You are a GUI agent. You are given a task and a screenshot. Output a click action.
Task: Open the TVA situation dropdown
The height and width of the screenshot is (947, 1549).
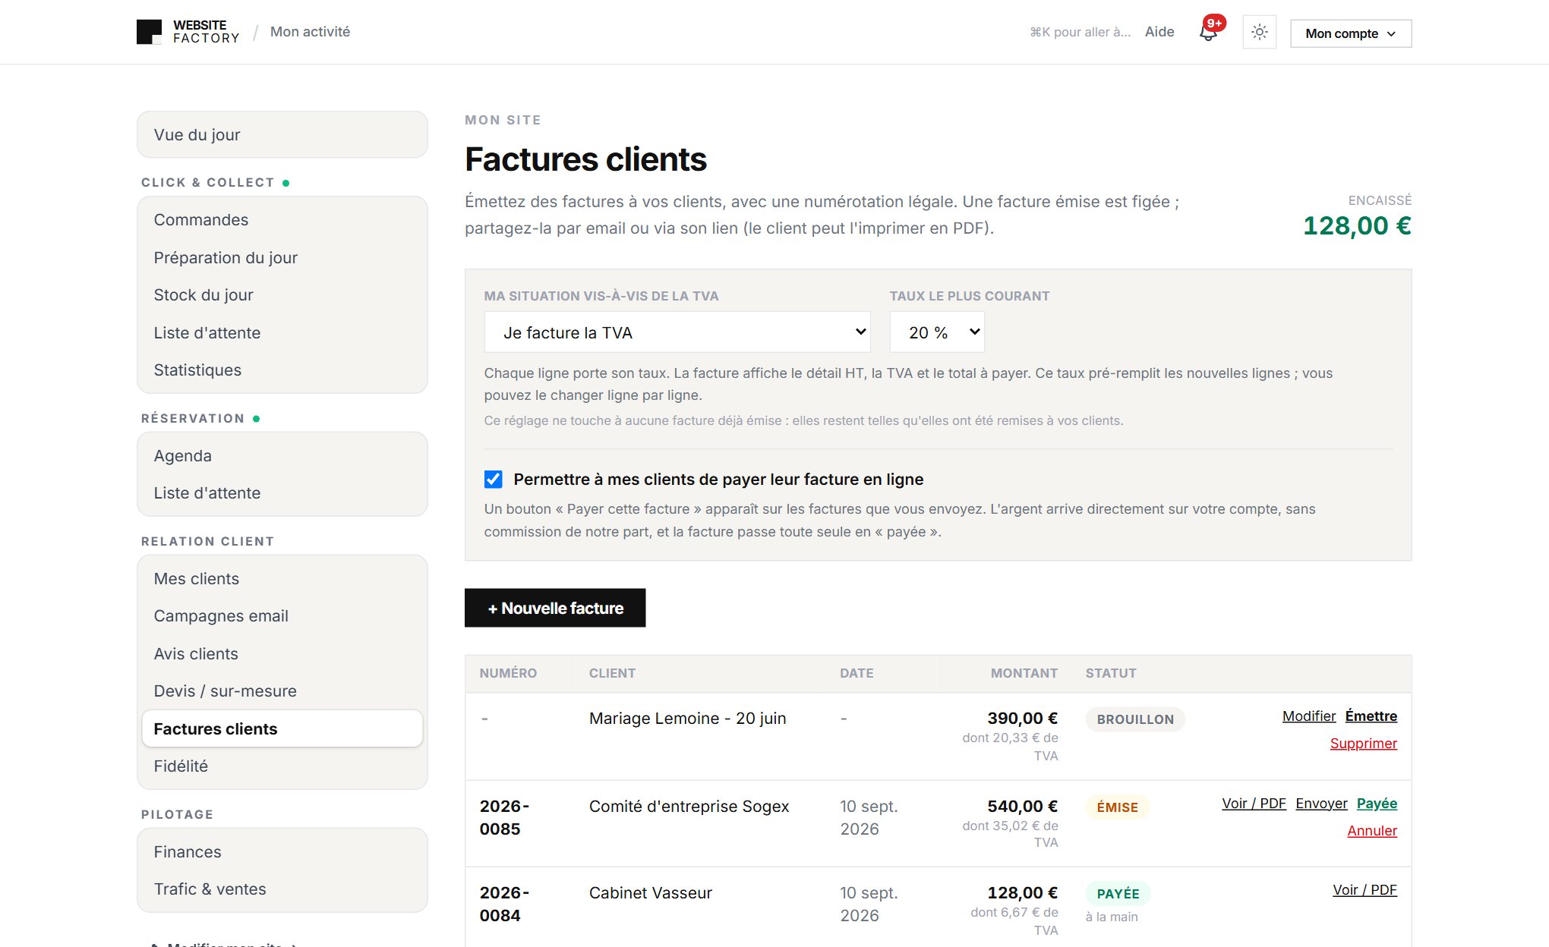677,332
